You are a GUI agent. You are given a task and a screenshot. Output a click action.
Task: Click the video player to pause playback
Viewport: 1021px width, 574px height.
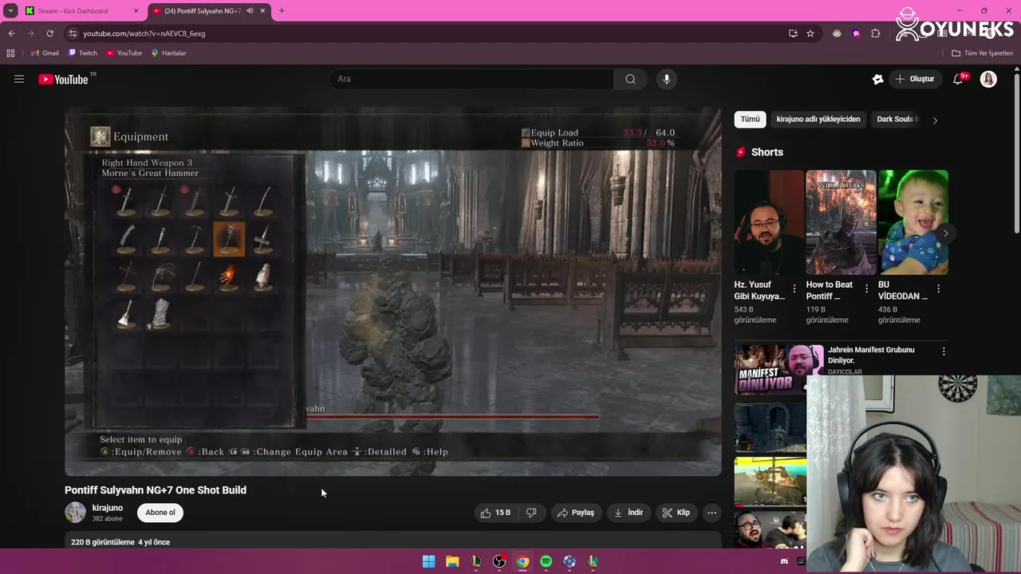(393, 291)
